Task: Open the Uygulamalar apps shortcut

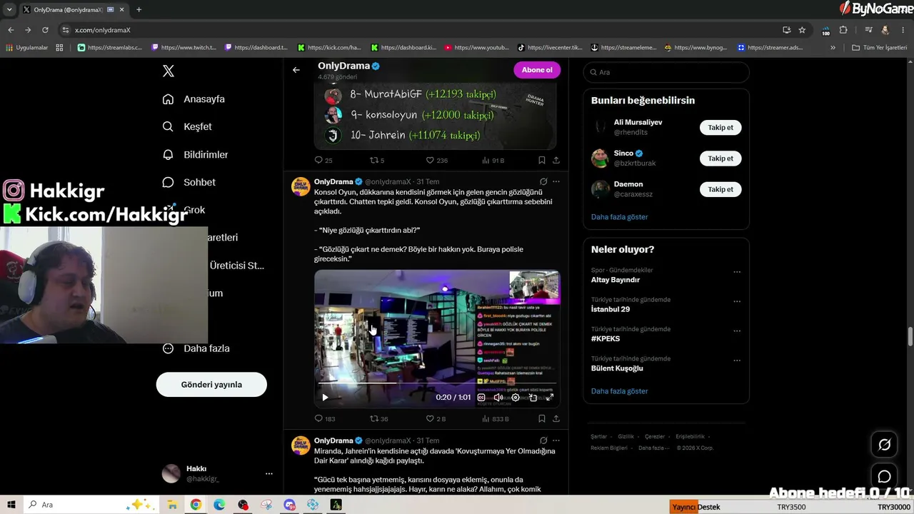Action: click(x=26, y=48)
